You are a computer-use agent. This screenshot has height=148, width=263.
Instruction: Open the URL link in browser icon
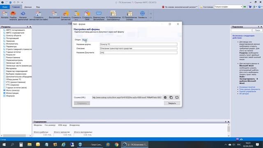(165, 97)
